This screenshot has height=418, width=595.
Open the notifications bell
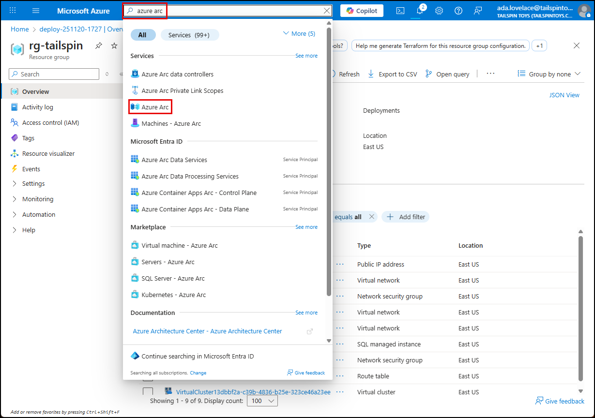click(419, 10)
